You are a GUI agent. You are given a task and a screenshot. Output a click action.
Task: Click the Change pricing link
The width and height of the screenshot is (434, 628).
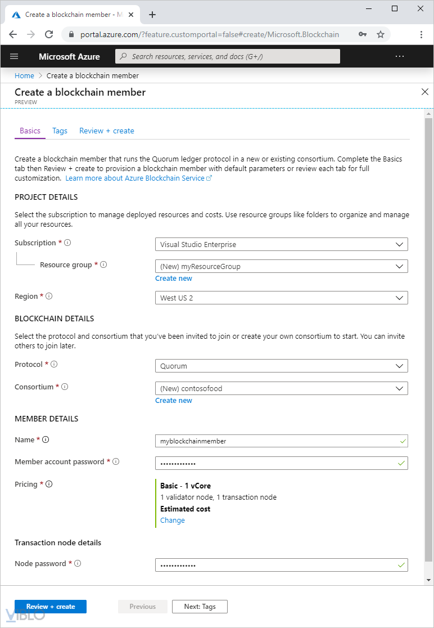pyautogui.click(x=173, y=521)
